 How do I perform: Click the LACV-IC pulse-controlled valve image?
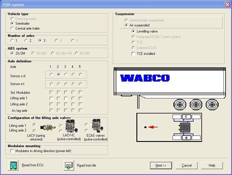[x=72, y=126]
